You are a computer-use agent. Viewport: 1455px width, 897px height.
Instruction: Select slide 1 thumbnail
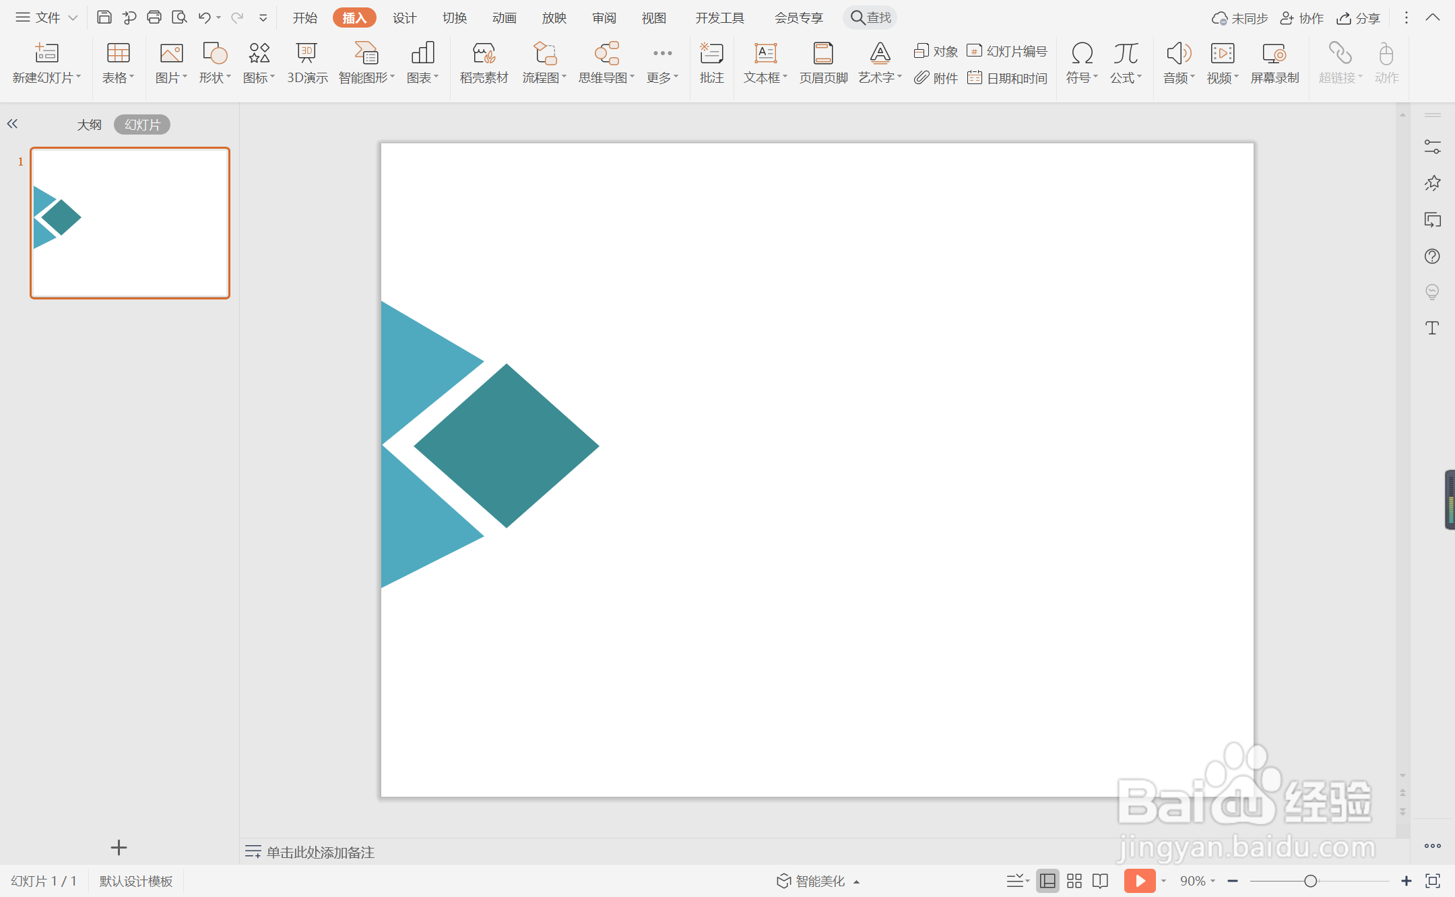[130, 223]
